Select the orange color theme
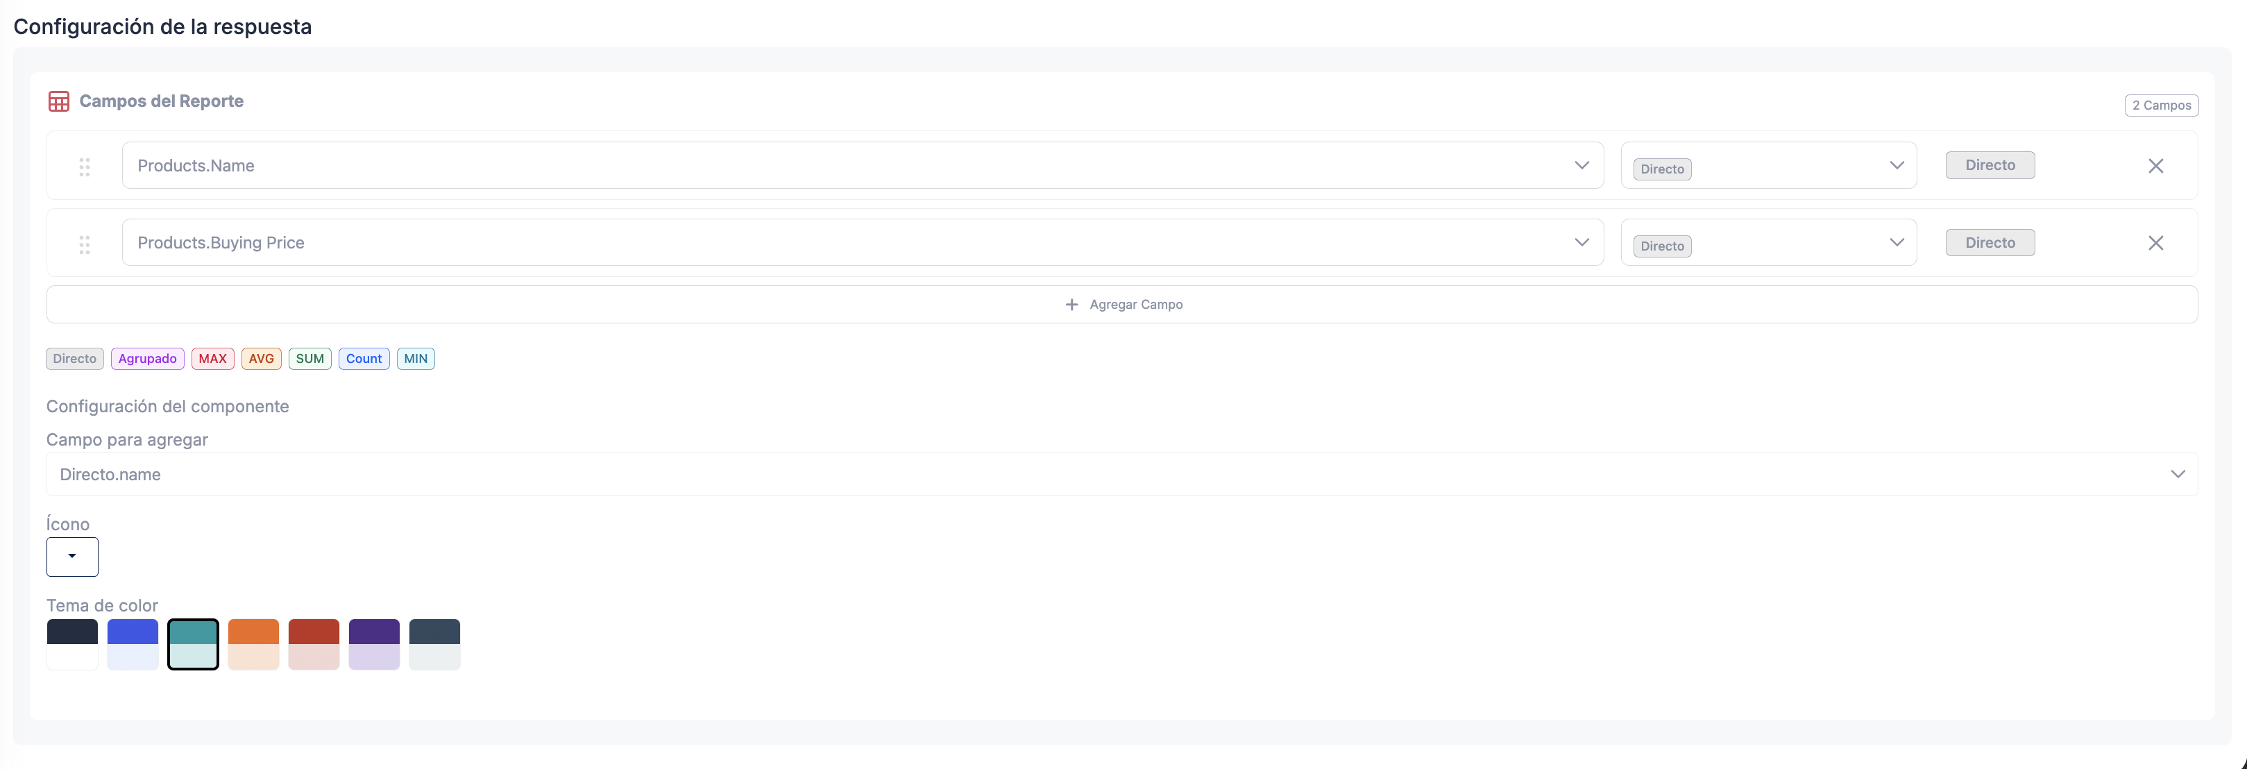 pos(253,643)
